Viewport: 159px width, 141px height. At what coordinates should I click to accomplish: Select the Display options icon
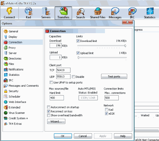tap(6, 37)
